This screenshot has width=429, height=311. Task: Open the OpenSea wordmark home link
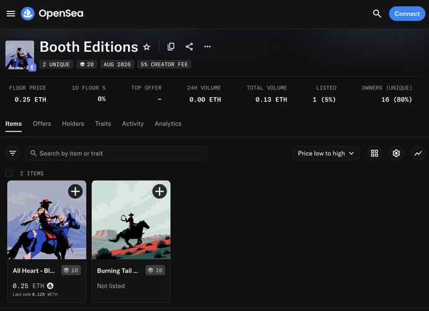click(x=61, y=13)
